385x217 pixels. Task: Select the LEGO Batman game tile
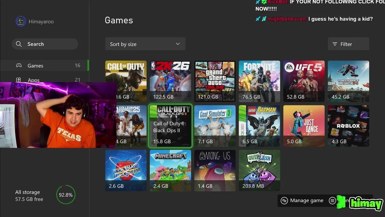click(x=259, y=126)
